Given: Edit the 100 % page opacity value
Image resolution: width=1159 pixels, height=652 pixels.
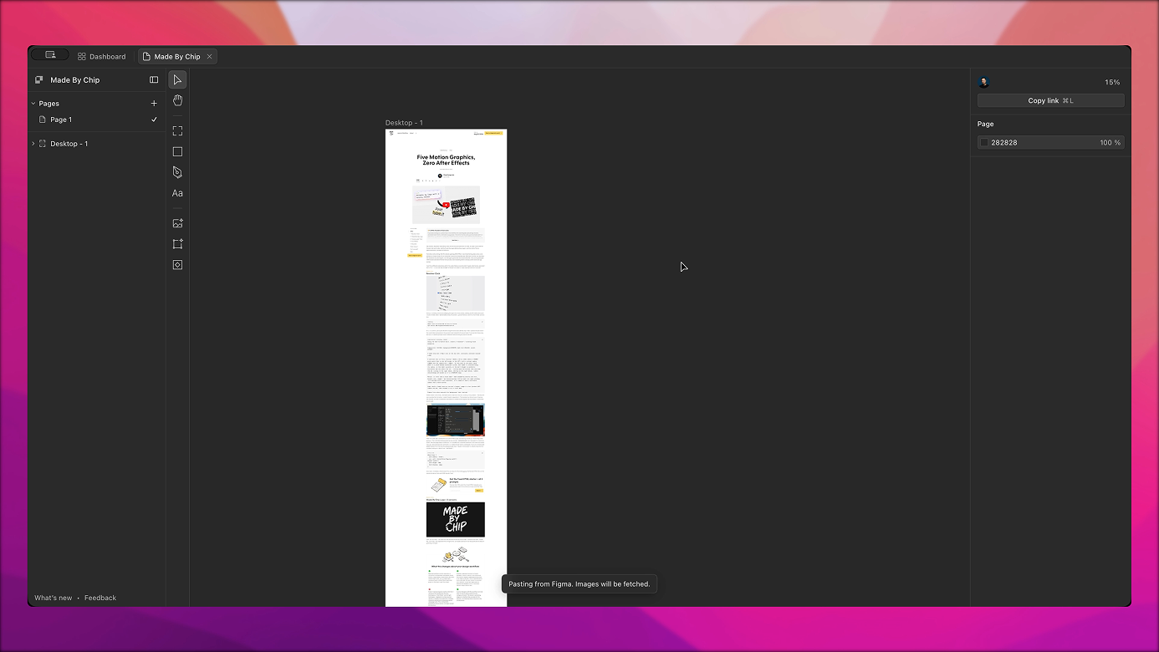Looking at the screenshot, I should click(x=1110, y=143).
